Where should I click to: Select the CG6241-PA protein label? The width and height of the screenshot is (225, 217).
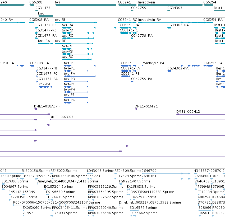pos(130,68)
